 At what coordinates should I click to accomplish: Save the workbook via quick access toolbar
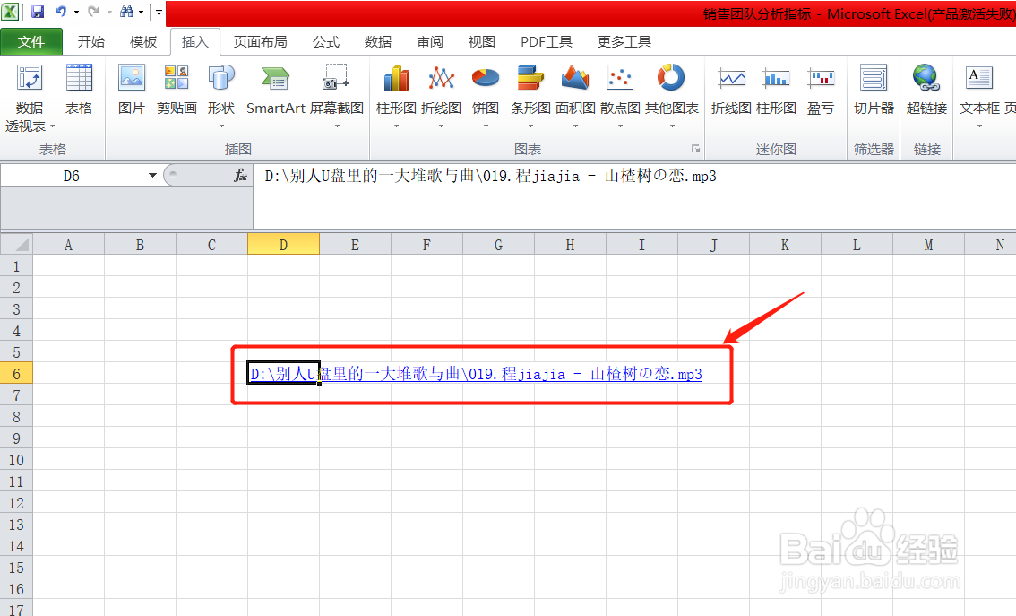[x=37, y=12]
